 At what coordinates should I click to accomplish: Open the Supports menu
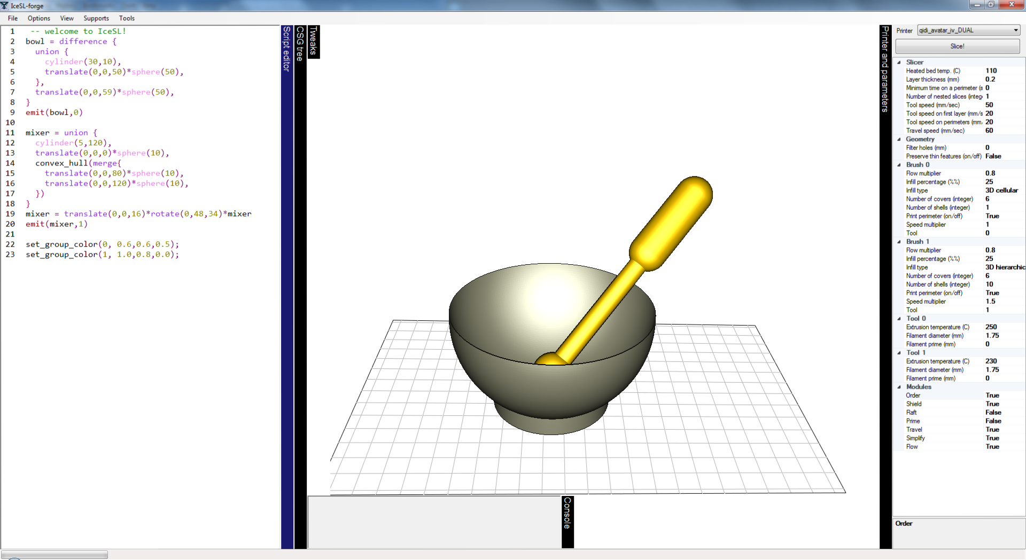pos(96,18)
